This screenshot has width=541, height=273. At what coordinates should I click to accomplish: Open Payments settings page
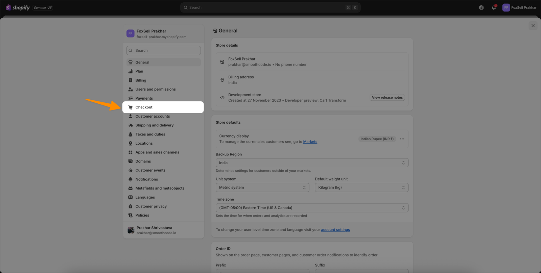click(x=164, y=98)
